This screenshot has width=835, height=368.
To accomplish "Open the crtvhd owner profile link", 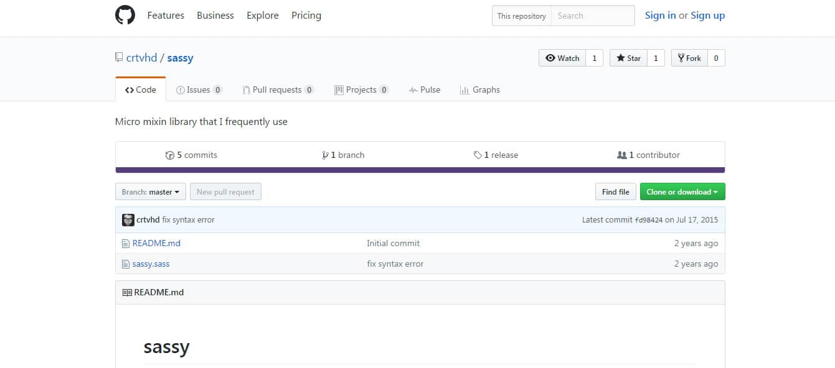I will [x=142, y=58].
